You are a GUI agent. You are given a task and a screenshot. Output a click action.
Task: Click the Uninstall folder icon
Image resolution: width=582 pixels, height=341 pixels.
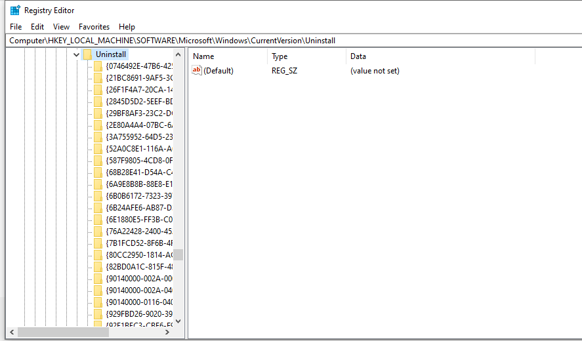[88, 54]
